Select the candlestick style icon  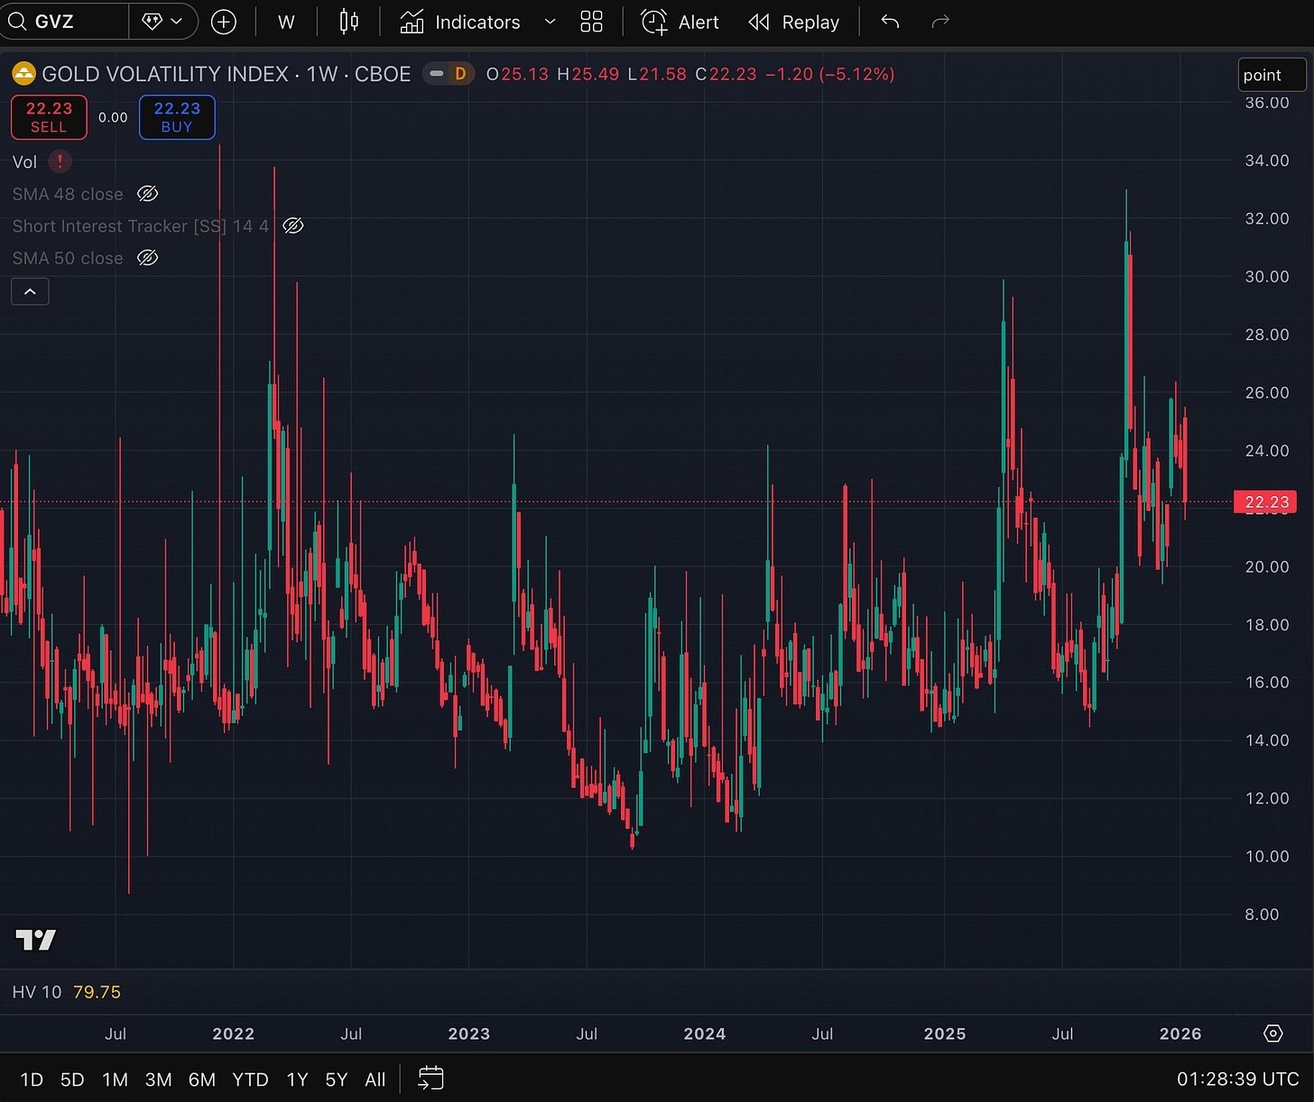coord(348,22)
